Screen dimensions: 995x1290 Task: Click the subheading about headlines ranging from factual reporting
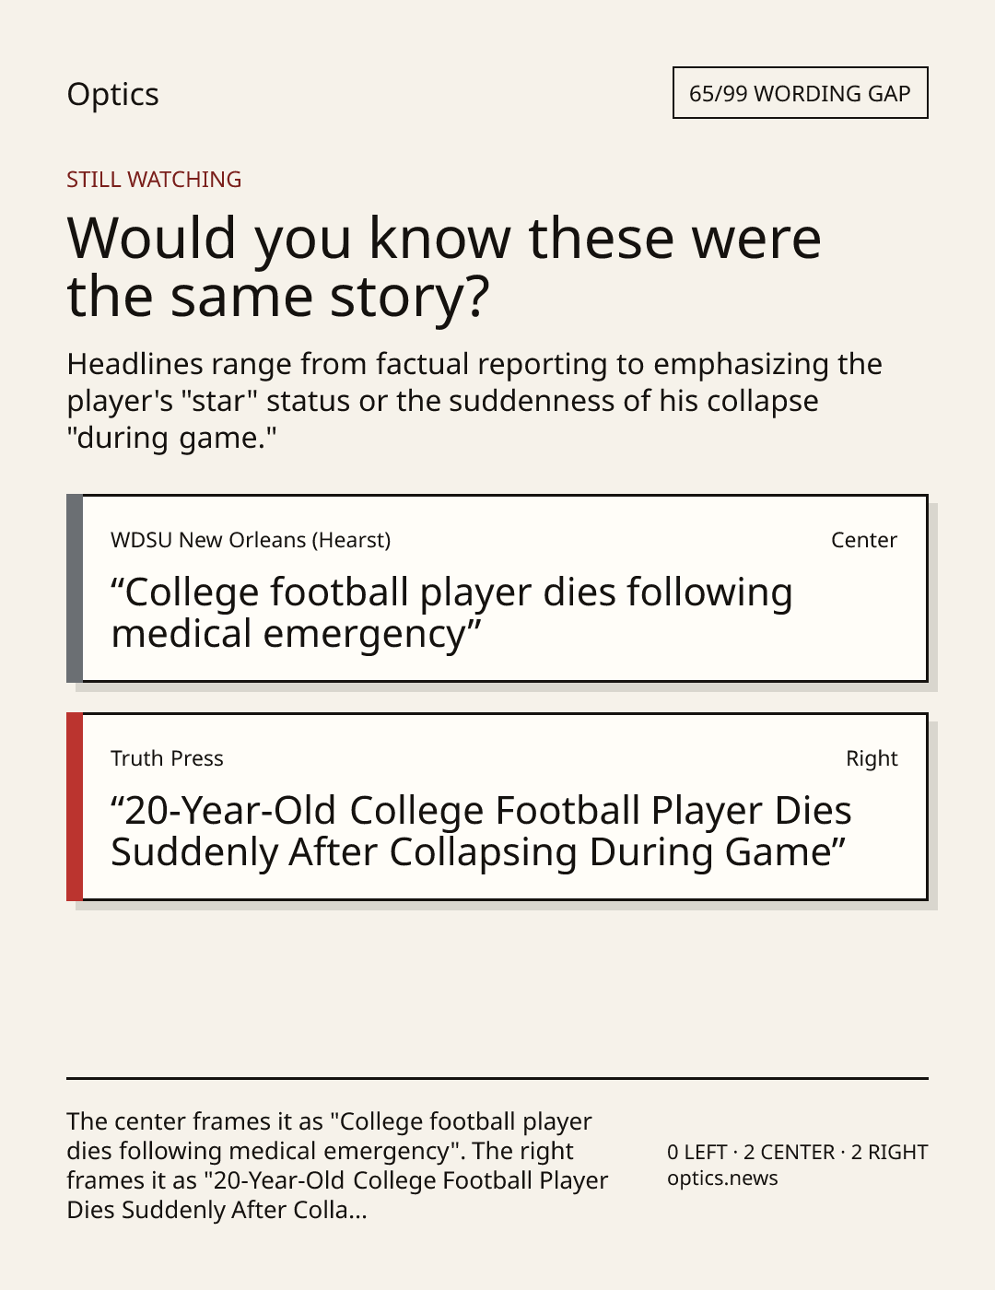(474, 401)
